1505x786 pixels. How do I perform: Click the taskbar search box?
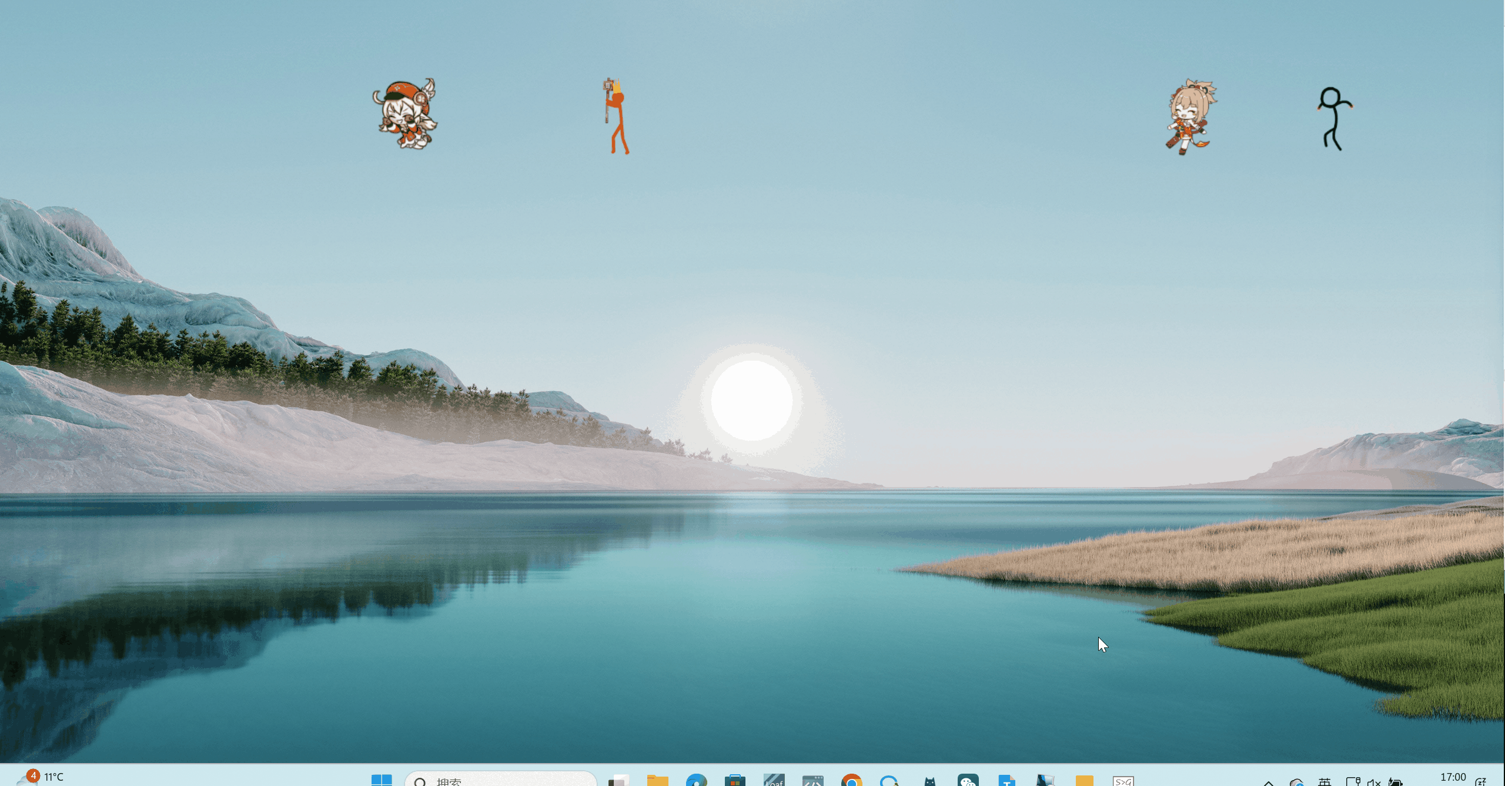[x=501, y=780]
